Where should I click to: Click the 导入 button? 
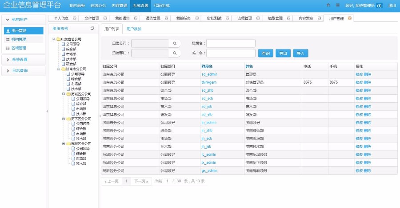[x=300, y=54]
